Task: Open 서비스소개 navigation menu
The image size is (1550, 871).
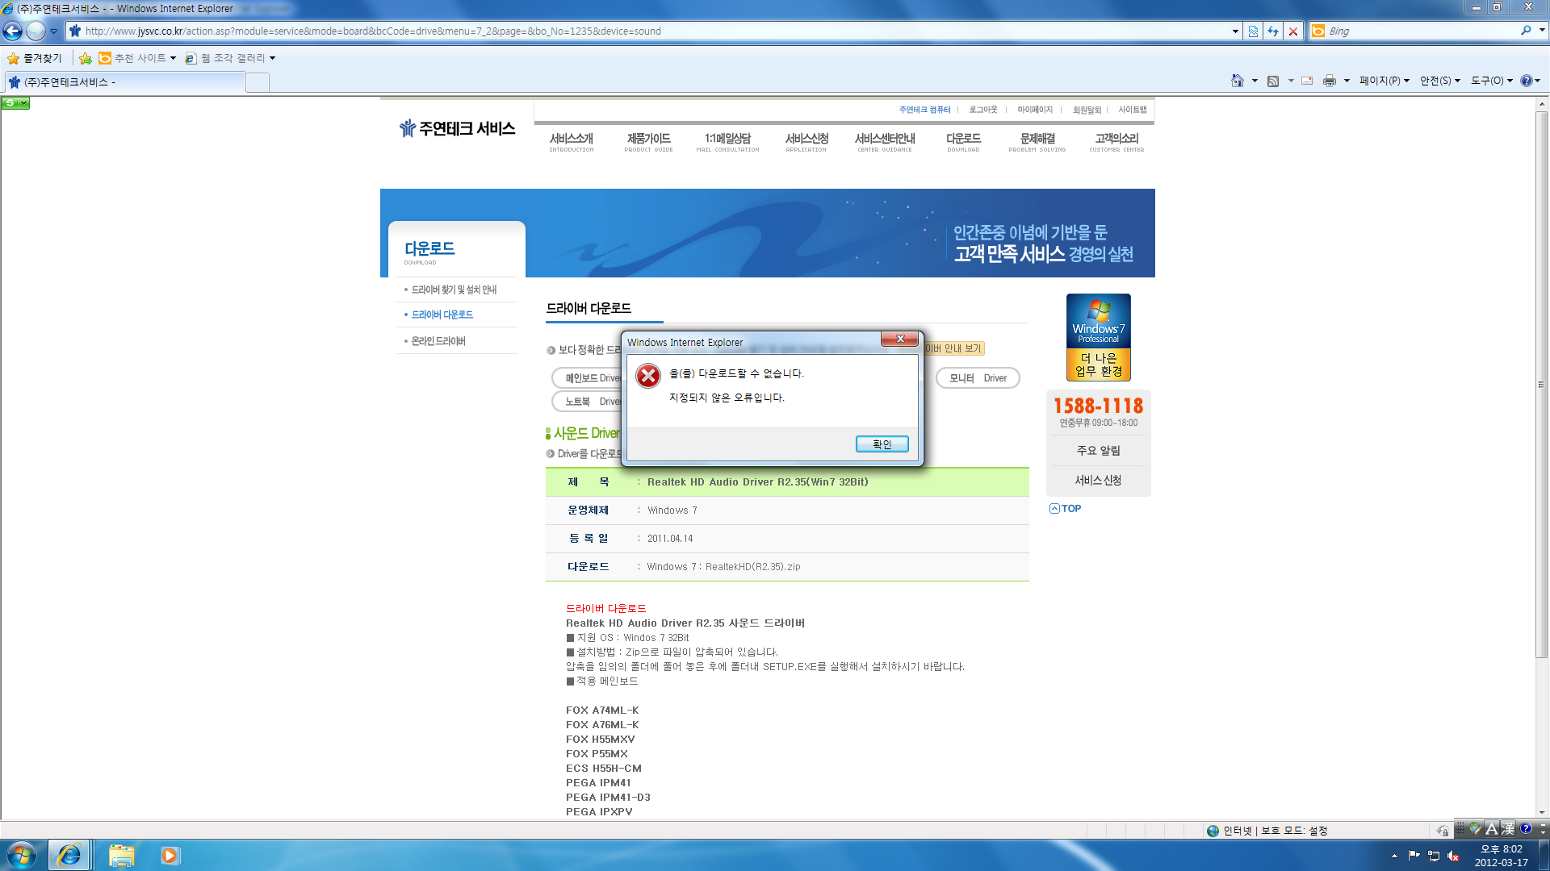Action: tap(572, 142)
